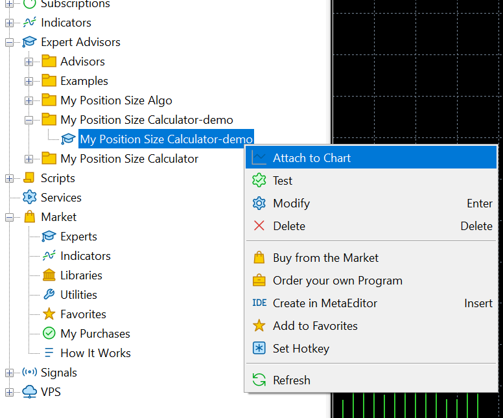503x418 pixels.
Task: Click the VPS cloud icon
Action: (30, 392)
